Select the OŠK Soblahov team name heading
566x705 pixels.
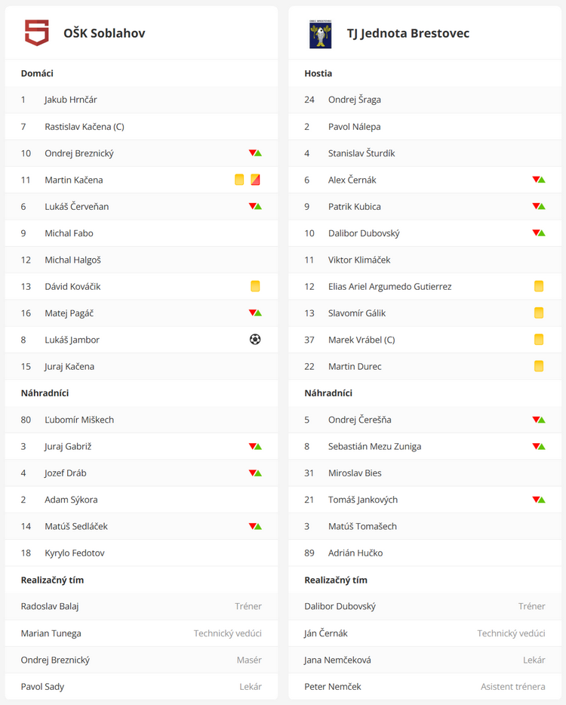pos(104,33)
